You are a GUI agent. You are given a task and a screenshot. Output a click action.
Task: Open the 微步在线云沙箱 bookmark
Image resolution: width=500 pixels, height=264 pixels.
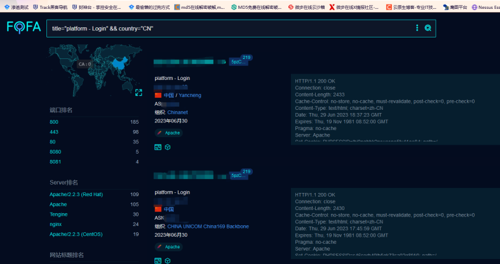coord(306,7)
